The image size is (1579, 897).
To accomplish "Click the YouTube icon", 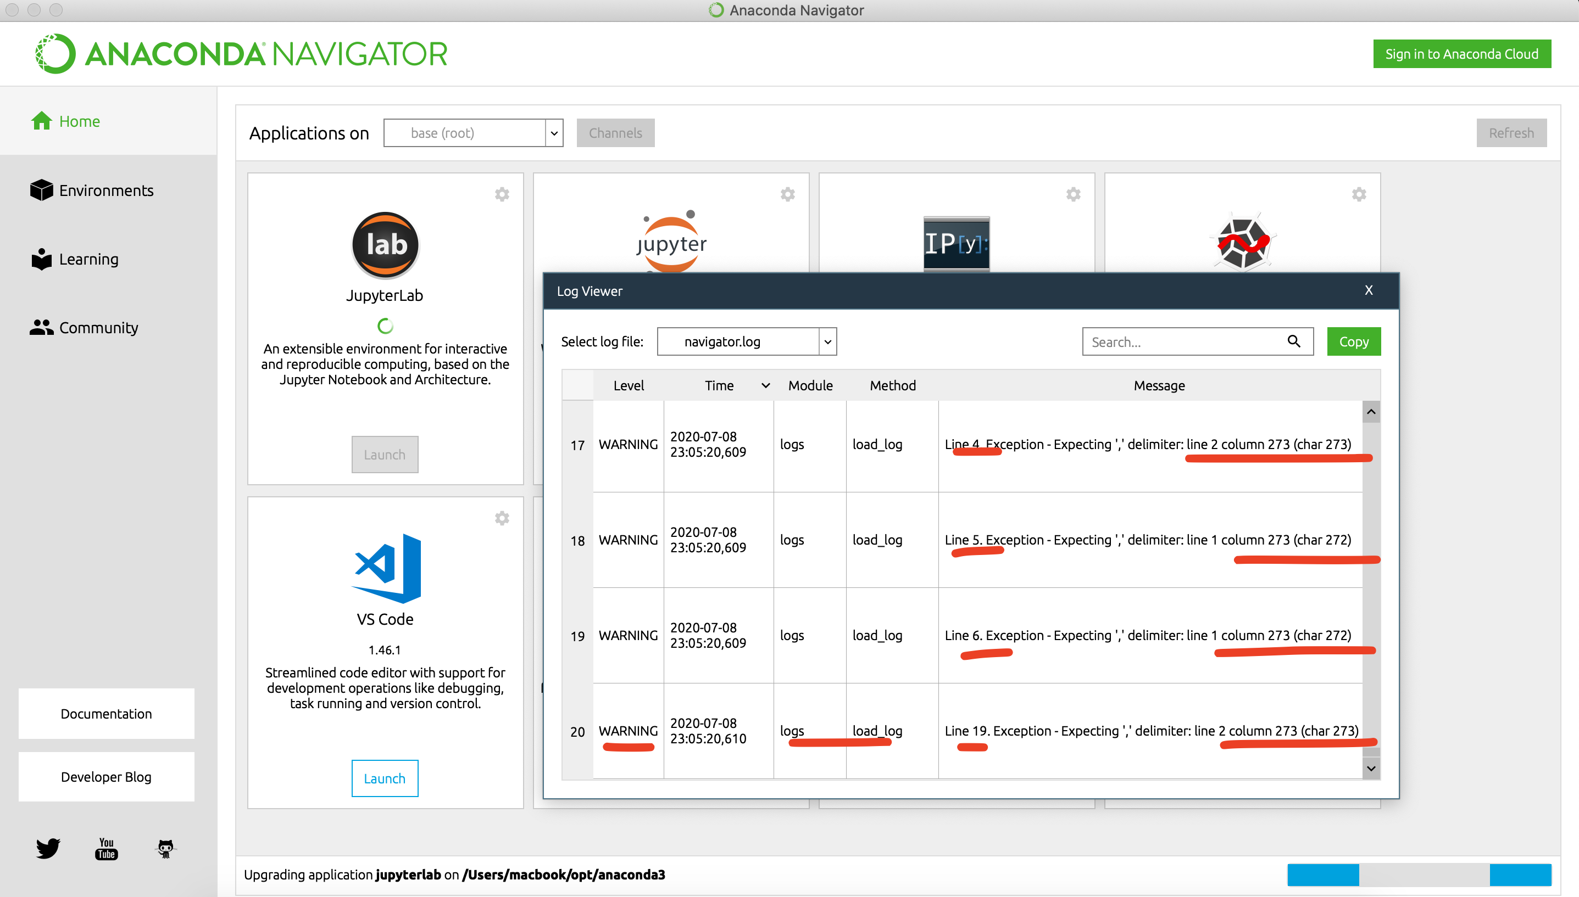I will pos(105,848).
